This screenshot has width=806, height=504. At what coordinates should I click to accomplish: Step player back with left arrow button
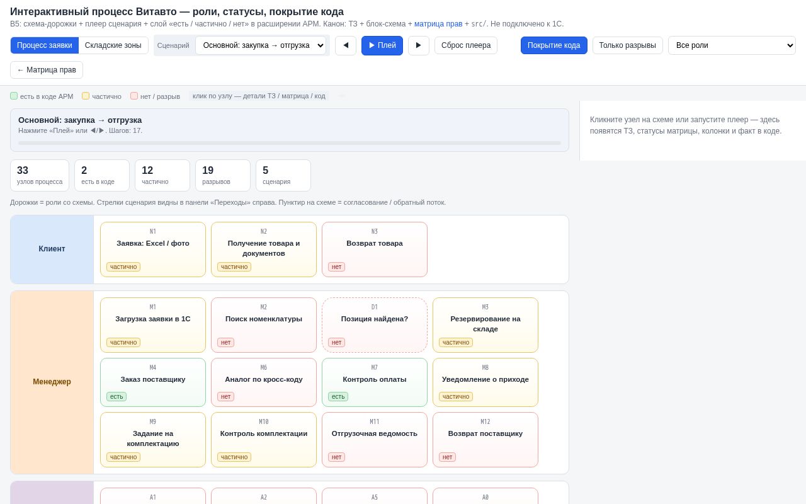(346, 45)
